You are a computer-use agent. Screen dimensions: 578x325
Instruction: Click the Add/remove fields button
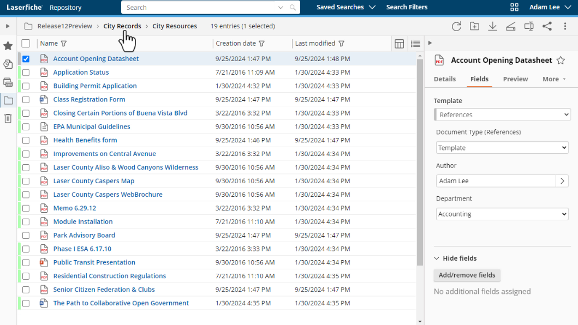pos(467,275)
